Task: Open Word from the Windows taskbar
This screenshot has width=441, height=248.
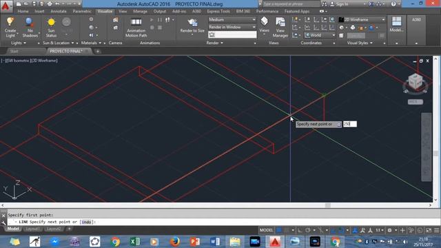Action: tap(214, 242)
